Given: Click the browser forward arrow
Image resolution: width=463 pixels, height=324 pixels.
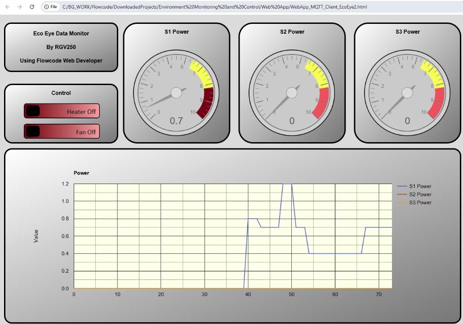Looking at the screenshot, I should pyautogui.click(x=19, y=7).
